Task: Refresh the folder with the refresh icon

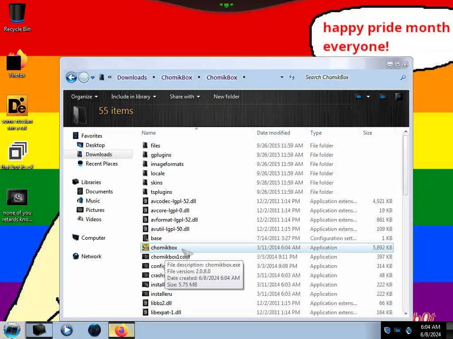Action: tap(292, 77)
